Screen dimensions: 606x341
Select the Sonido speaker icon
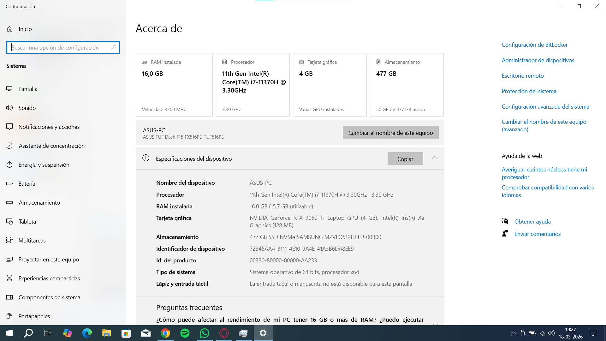click(9, 108)
